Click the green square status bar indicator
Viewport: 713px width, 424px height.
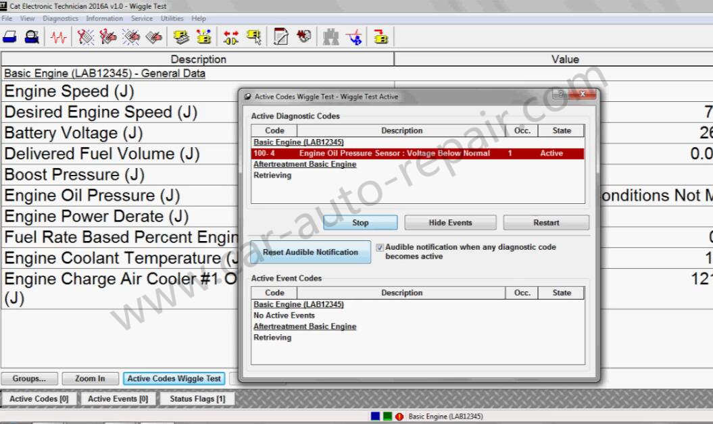(x=387, y=417)
